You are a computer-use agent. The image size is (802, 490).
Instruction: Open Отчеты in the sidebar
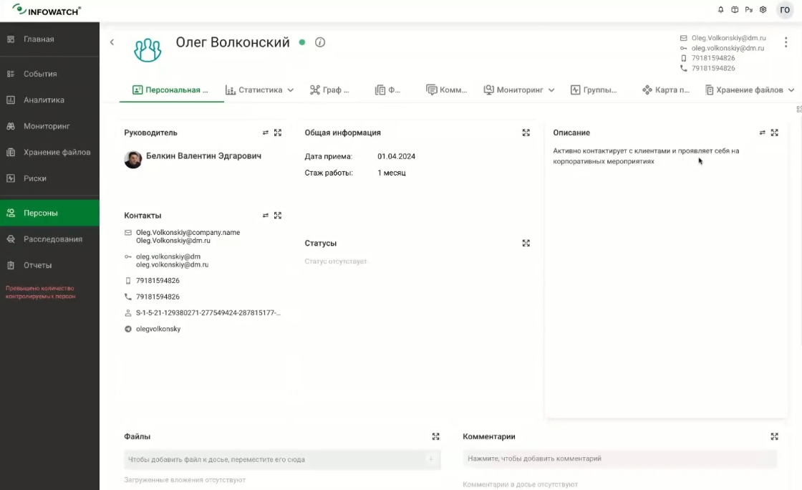49,265
